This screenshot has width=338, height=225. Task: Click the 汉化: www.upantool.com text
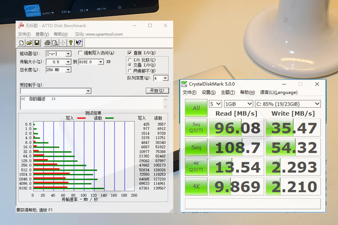(99, 34)
